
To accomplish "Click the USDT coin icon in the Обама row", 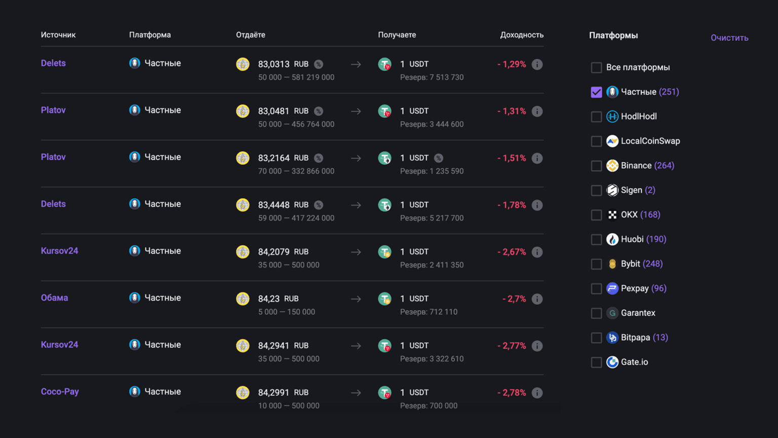I will pos(385,299).
